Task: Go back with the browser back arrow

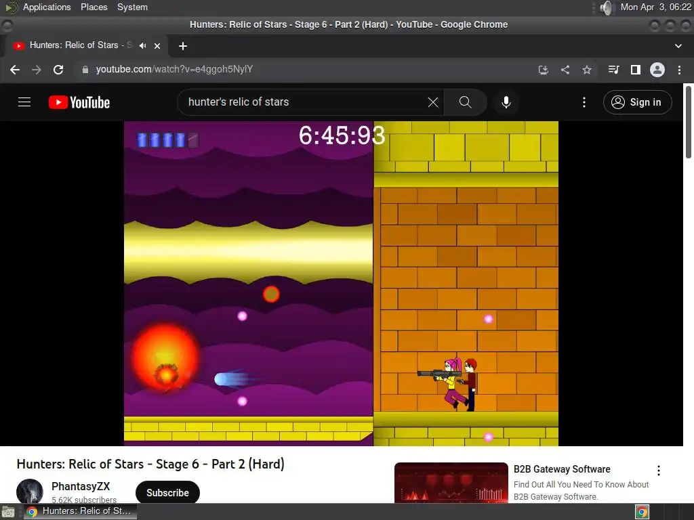Action: [x=15, y=70]
